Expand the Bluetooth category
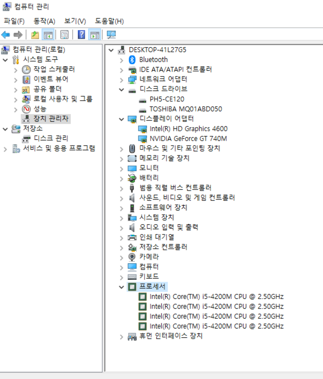 [121, 60]
